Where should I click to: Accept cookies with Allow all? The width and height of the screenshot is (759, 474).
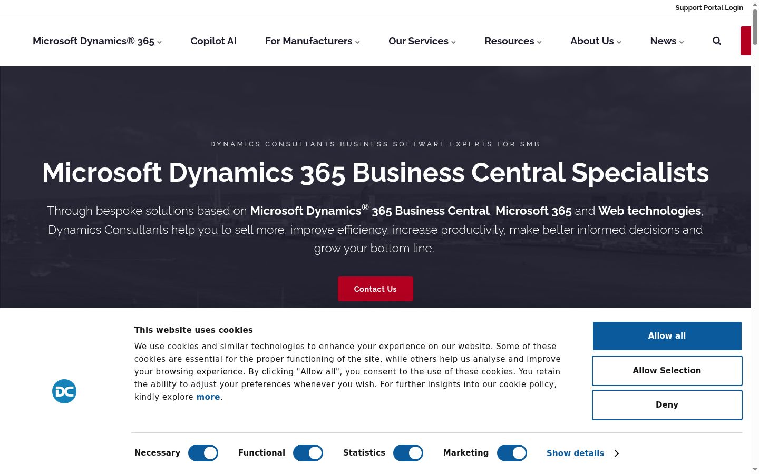click(x=667, y=336)
